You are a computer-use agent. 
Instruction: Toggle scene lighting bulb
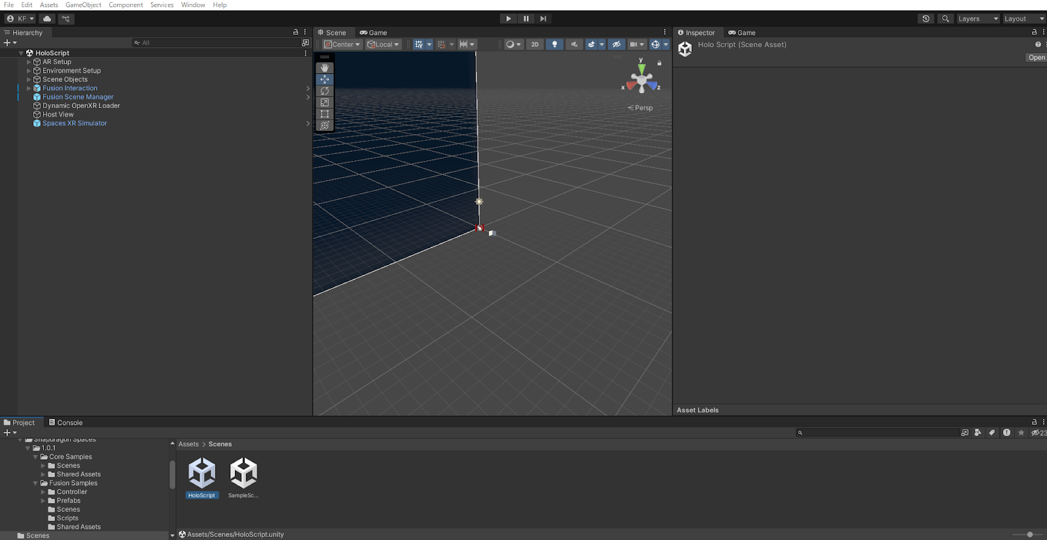[555, 45]
